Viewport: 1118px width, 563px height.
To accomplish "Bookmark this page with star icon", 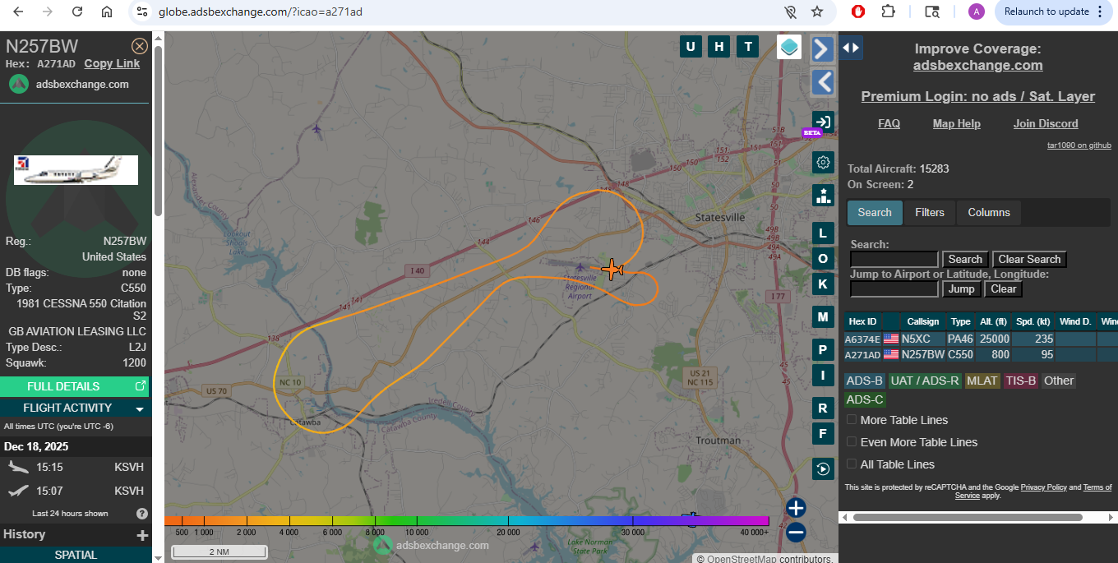I will 817,12.
